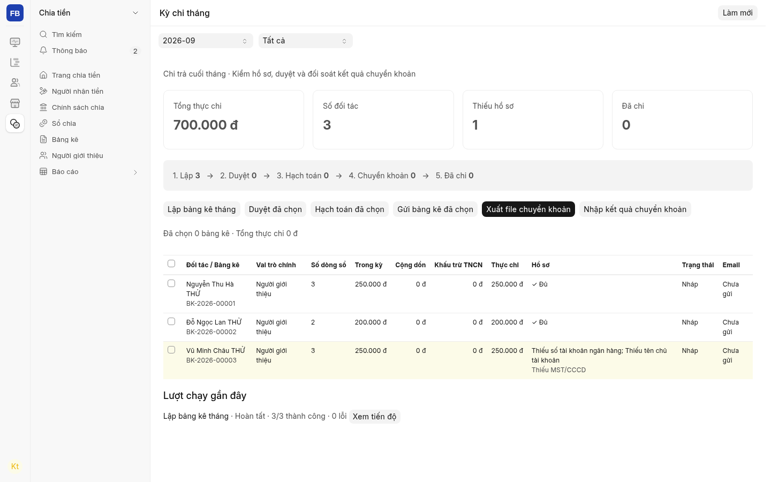Screen dimensions: 771x482
Task: Open the project list icon in the rail
Action: (x=15, y=62)
